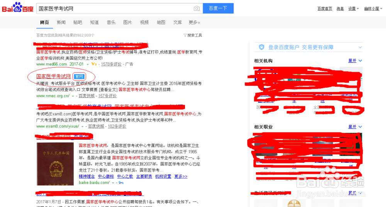Open image search camera icon
Screen dimensions: 386x207
[196, 8]
